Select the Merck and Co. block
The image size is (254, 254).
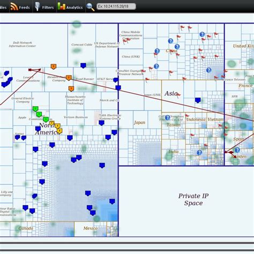point(109,100)
